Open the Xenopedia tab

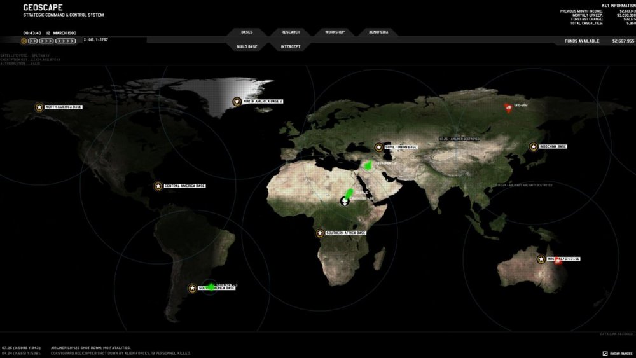coord(378,32)
